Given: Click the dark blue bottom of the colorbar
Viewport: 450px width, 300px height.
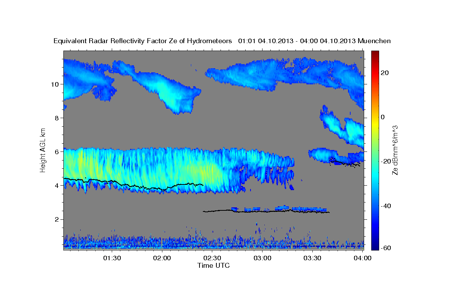Looking at the screenshot, I should 375,247.
